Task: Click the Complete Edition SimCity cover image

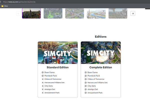Action: coord(101,53)
